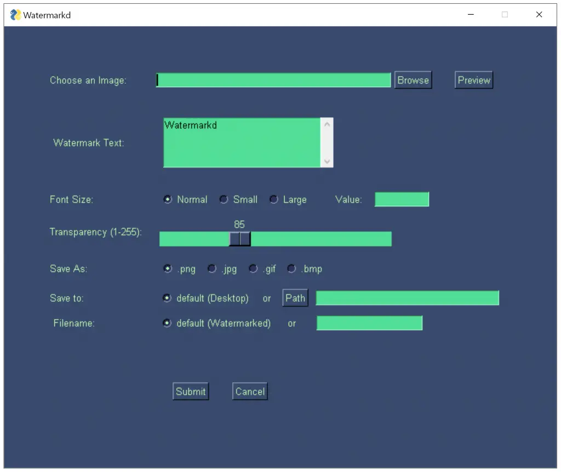
Task: Select .gif as the save format
Action: (253, 269)
